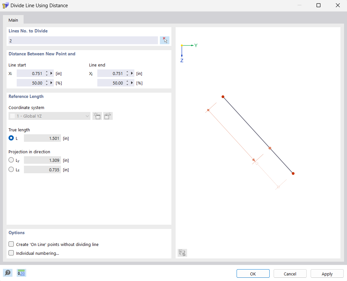Select lines graphically with the pick tool
The image size is (347, 281).
pyautogui.click(x=164, y=40)
